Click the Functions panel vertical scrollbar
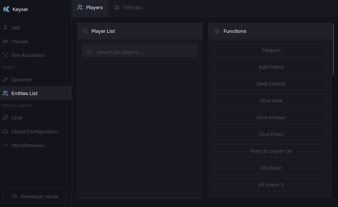Image resolution: width=338 pixels, height=207 pixels. [333, 50]
